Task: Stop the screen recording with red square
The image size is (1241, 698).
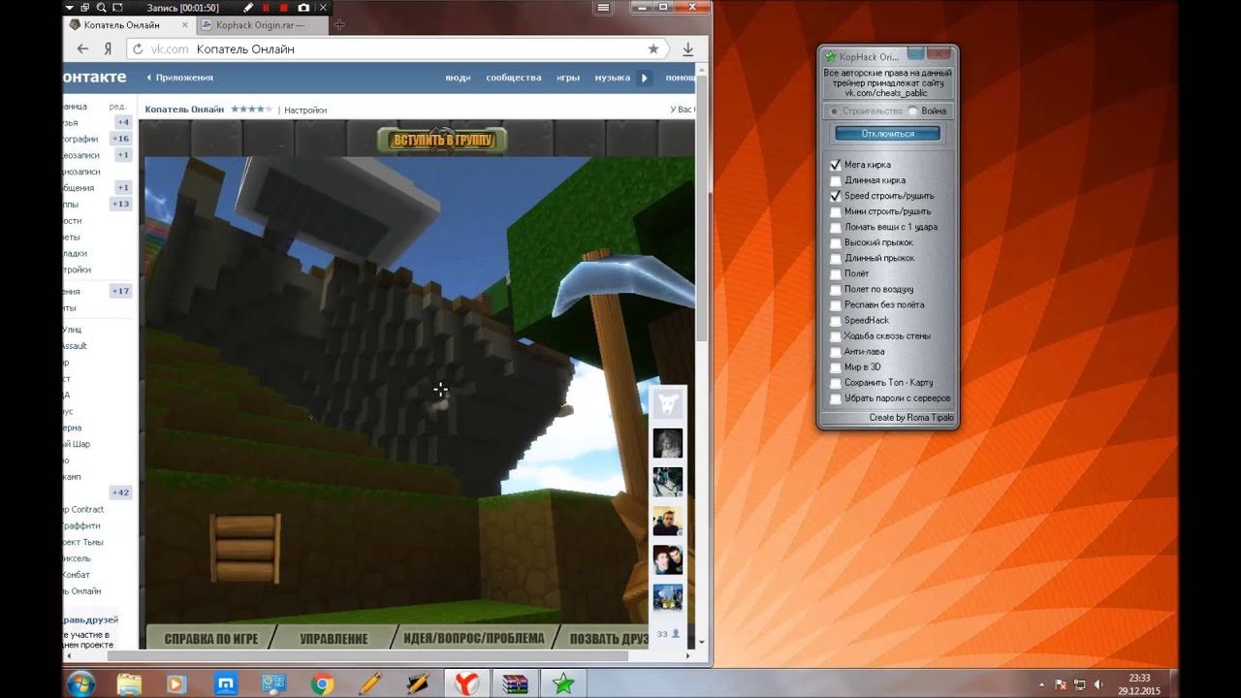Action: pyautogui.click(x=284, y=7)
